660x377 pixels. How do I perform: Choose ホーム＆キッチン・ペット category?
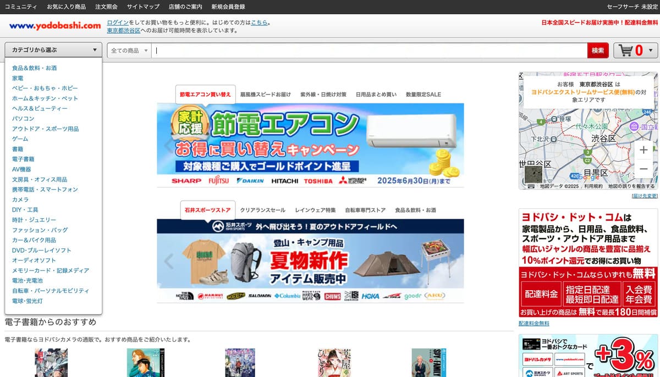tap(45, 98)
